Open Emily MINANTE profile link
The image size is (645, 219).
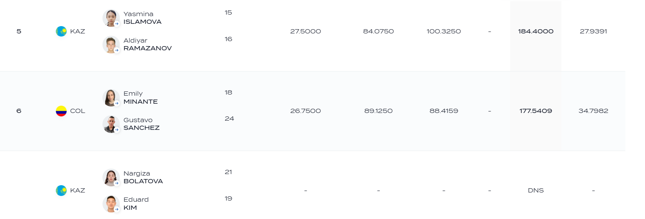pyautogui.click(x=141, y=98)
